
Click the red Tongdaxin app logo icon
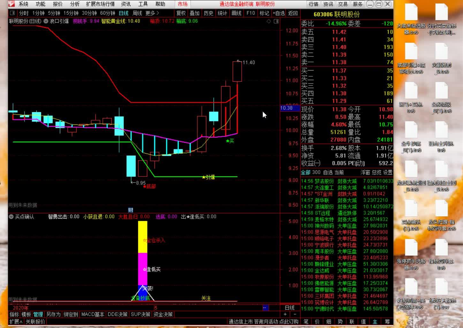tap(11, 4)
